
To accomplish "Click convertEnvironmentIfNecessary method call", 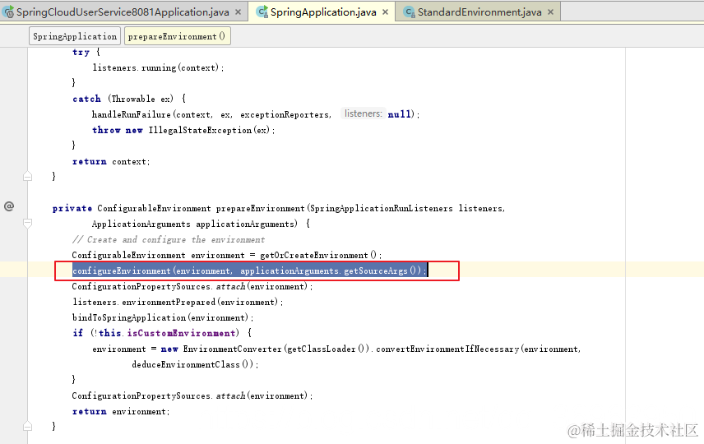I will pos(447,349).
